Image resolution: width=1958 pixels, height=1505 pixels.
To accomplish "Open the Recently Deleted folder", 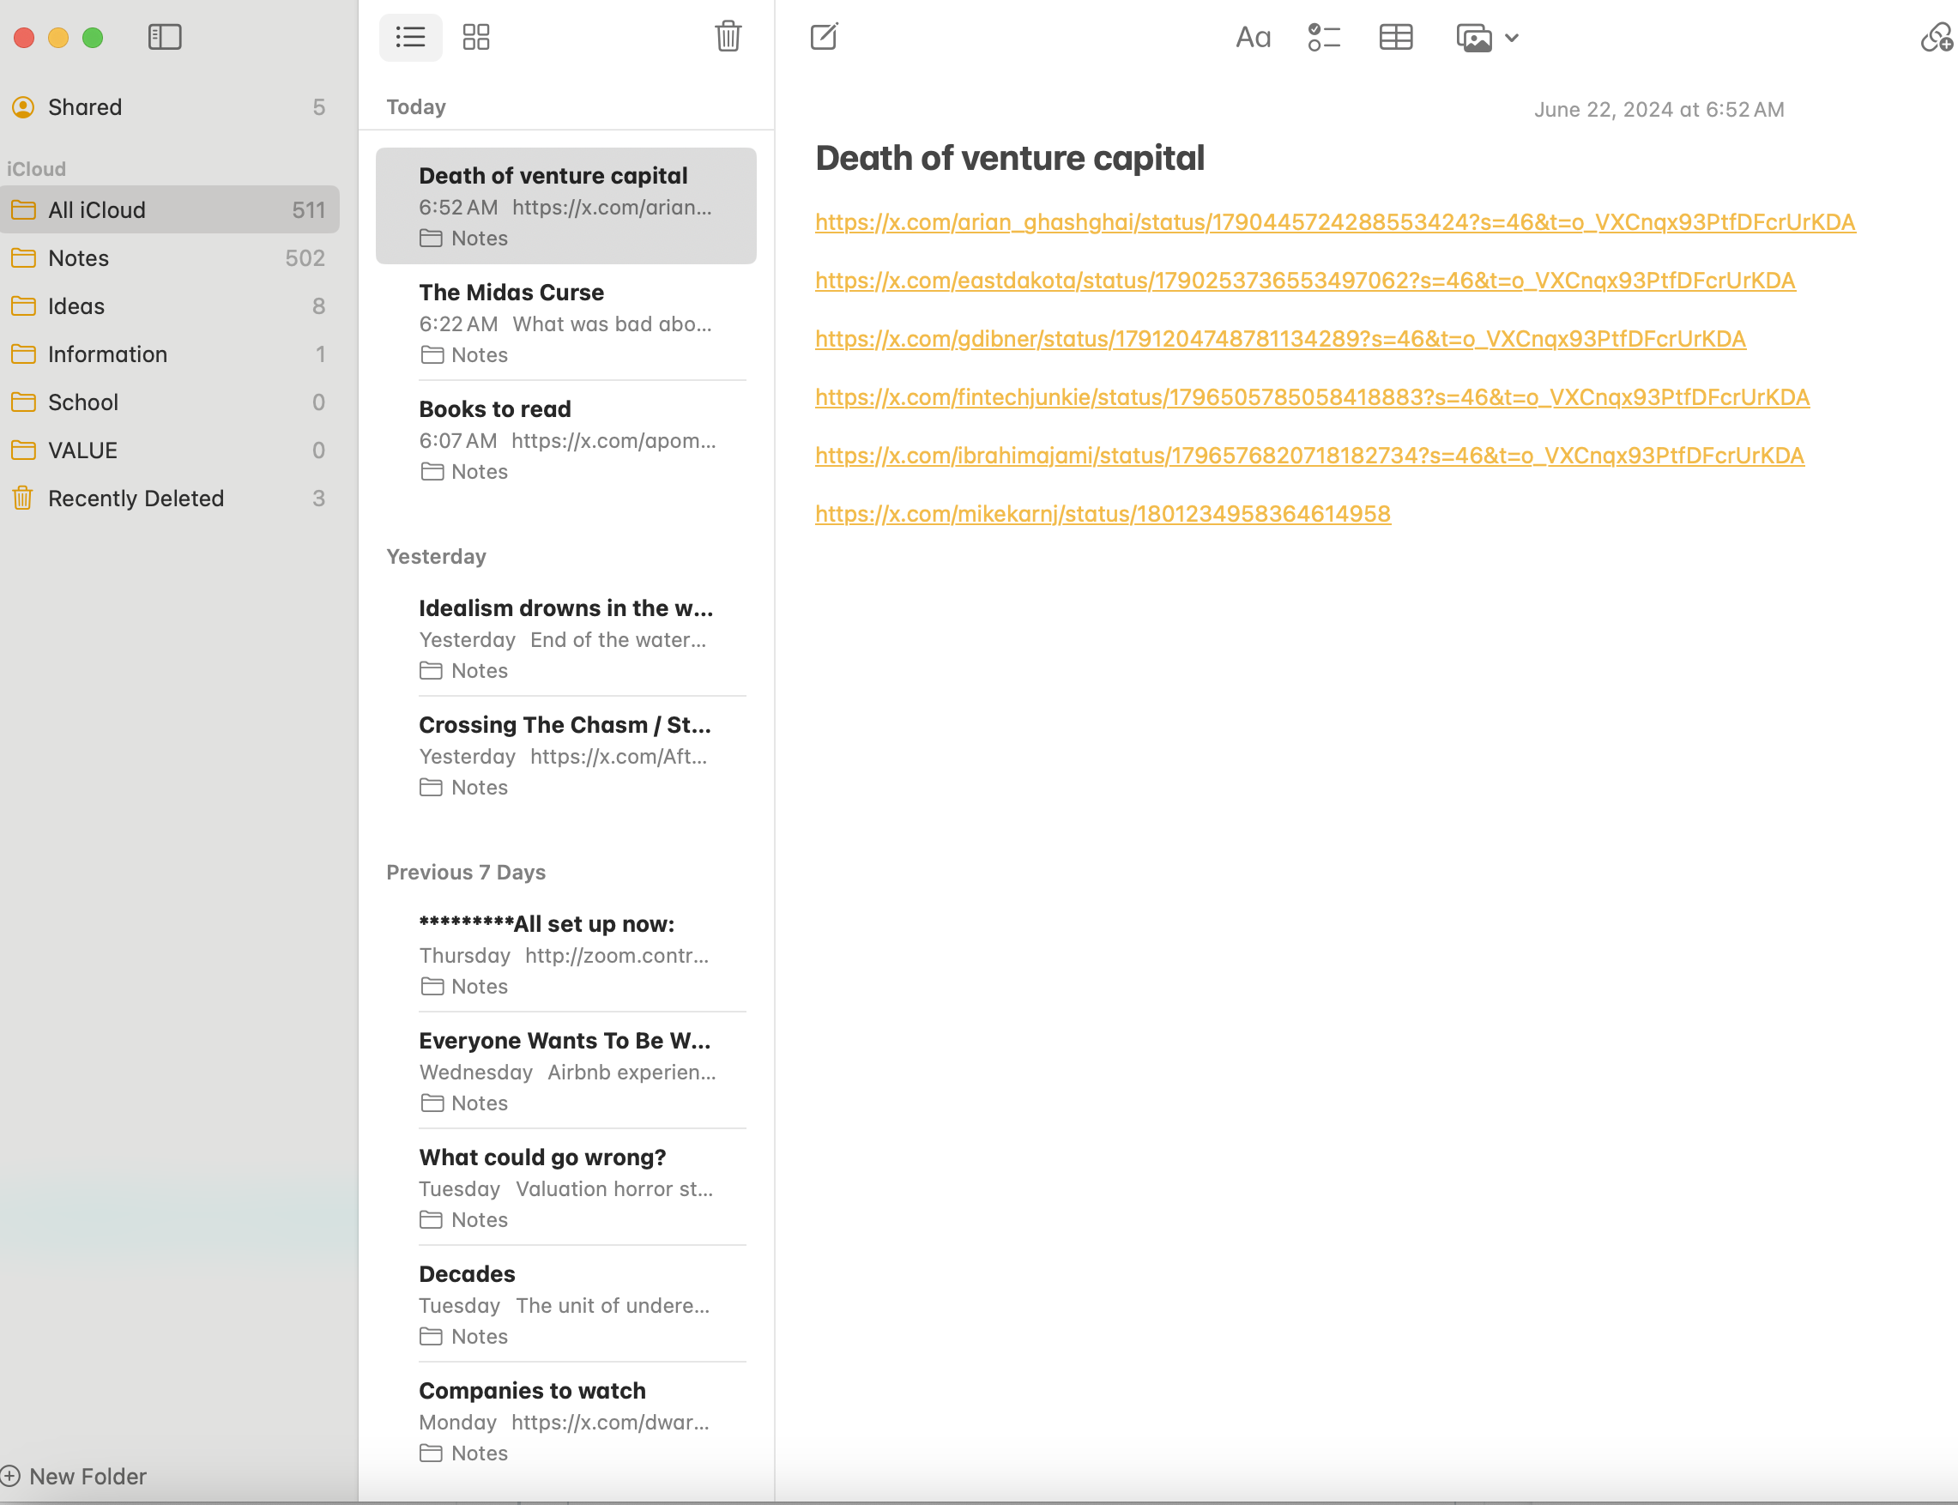I will coord(136,498).
